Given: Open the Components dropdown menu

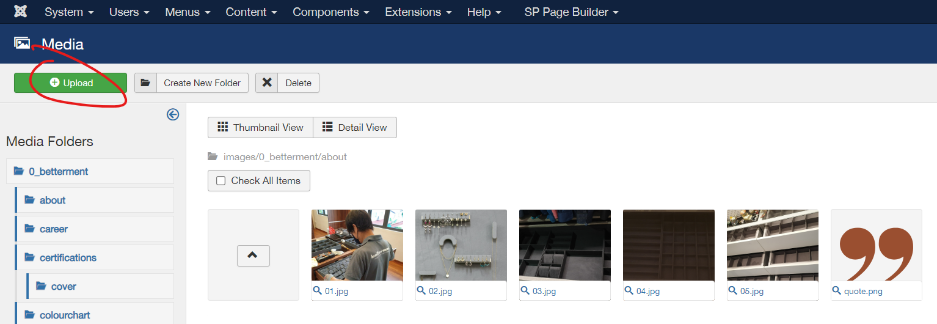Looking at the screenshot, I should pyautogui.click(x=331, y=12).
